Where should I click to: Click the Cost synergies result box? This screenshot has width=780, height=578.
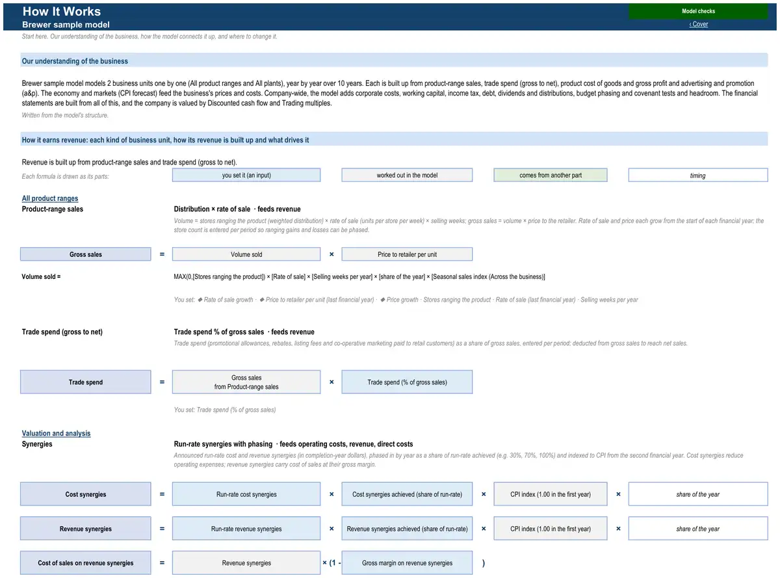pyautogui.click(x=86, y=494)
